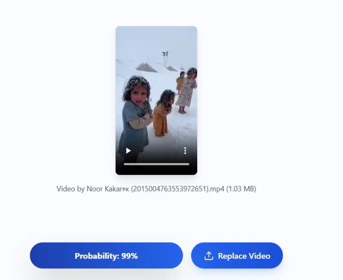Click the upload arrow icon

click(x=209, y=256)
